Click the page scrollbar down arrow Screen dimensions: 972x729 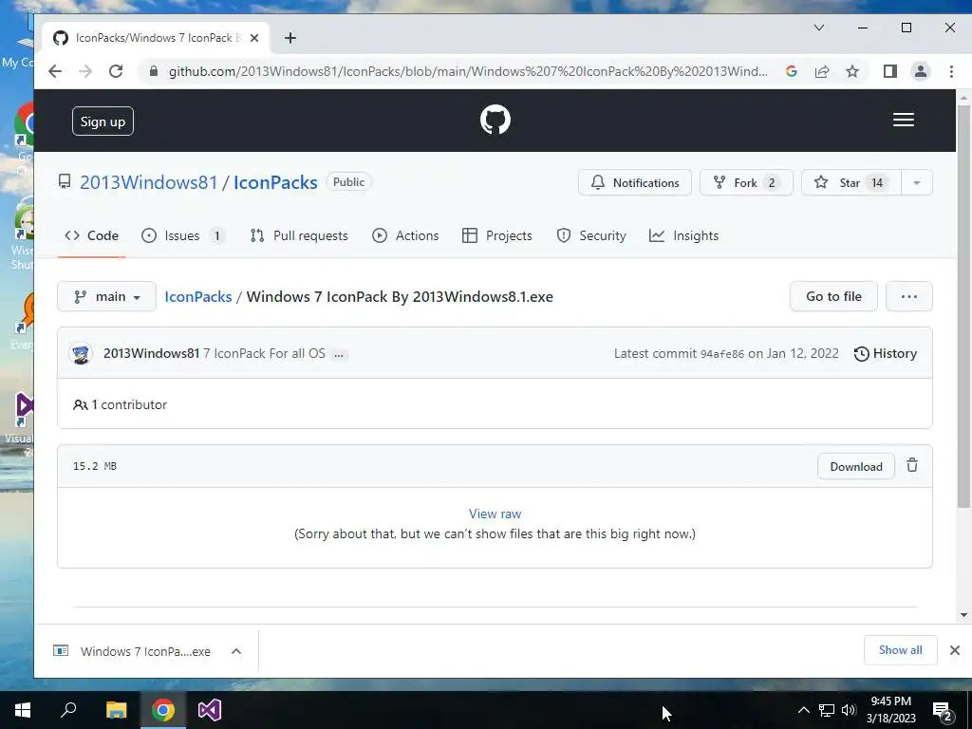963,615
